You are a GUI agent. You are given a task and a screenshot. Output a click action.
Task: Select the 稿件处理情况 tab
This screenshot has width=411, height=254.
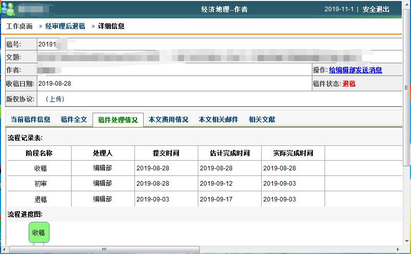pos(118,120)
